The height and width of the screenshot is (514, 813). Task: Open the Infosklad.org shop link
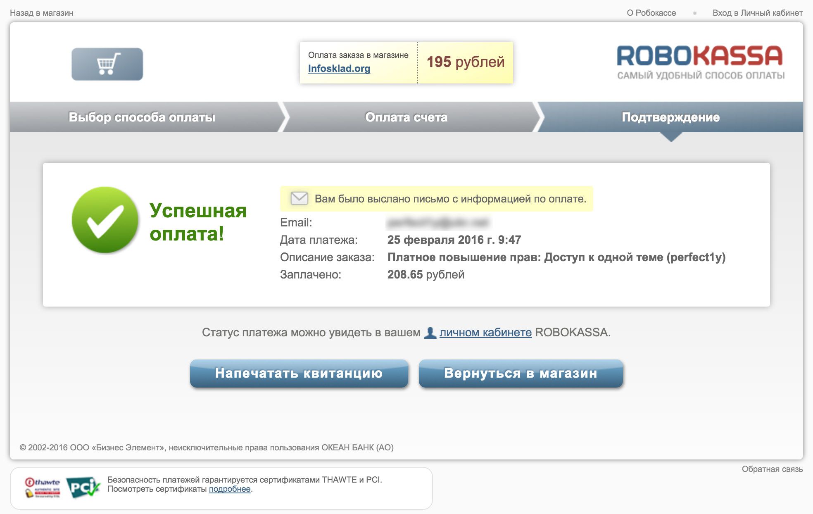click(339, 69)
